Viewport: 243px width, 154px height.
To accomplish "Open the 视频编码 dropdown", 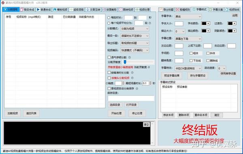I will (x=135, y=50).
